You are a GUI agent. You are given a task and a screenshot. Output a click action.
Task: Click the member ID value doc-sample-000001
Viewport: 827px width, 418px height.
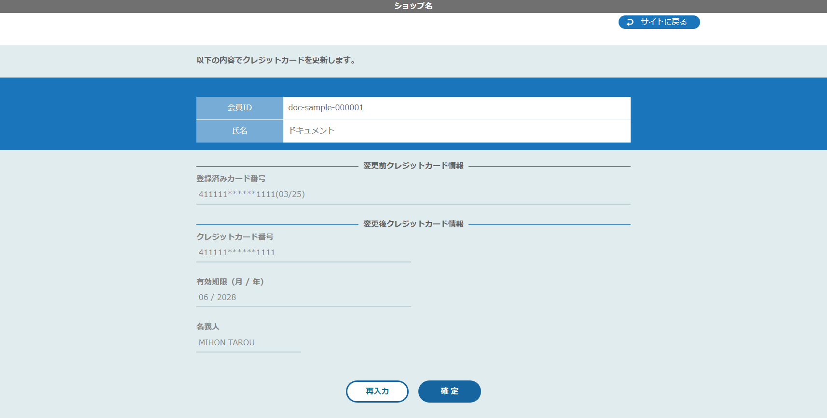(326, 108)
